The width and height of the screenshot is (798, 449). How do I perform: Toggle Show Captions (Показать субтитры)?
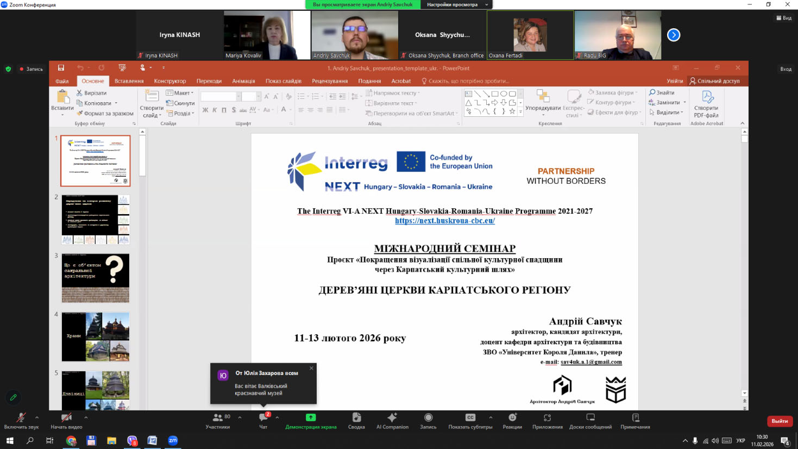click(470, 420)
